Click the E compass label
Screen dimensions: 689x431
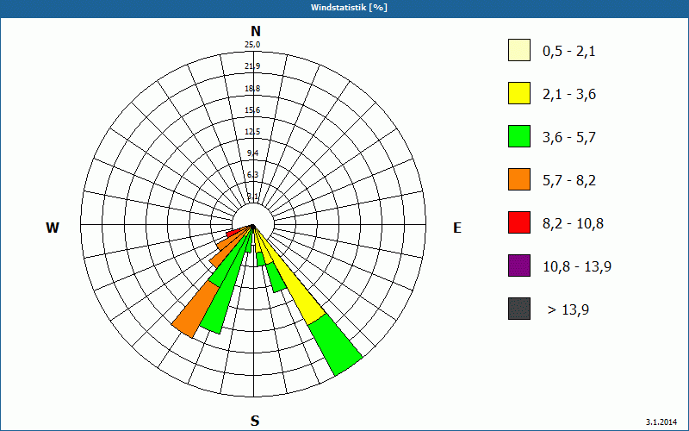point(457,228)
